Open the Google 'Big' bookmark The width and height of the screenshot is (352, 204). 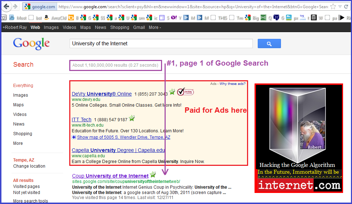click(x=252, y=17)
